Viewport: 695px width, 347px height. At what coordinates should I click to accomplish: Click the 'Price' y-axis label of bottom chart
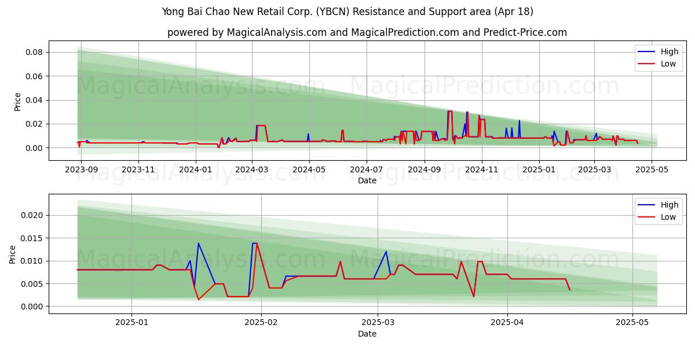pyautogui.click(x=13, y=253)
